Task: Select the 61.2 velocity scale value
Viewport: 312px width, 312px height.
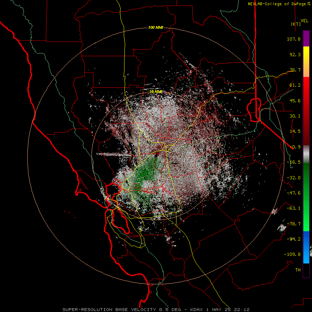Action: 295,85
